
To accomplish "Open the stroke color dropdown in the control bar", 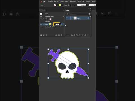I will coord(62,5).
